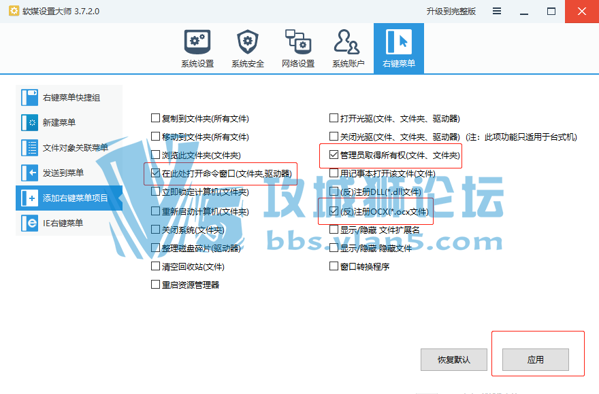Open the 系统账户 user icon
The height and width of the screenshot is (394, 599).
point(347,41)
